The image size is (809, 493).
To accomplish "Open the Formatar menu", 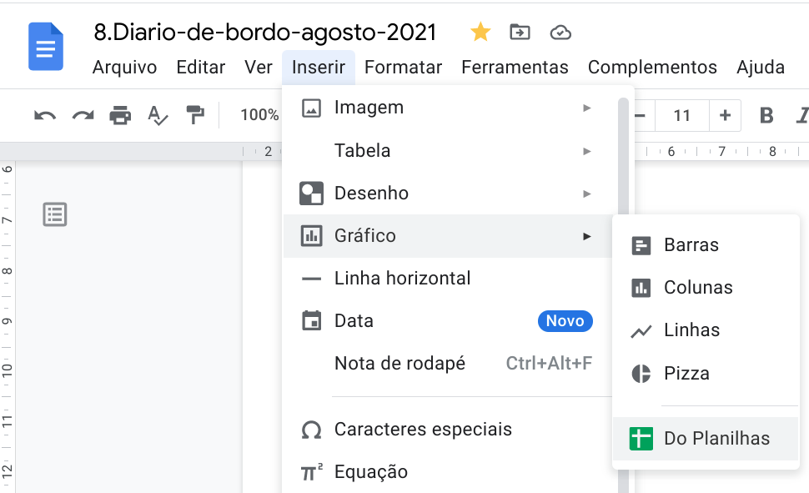I will (x=403, y=68).
